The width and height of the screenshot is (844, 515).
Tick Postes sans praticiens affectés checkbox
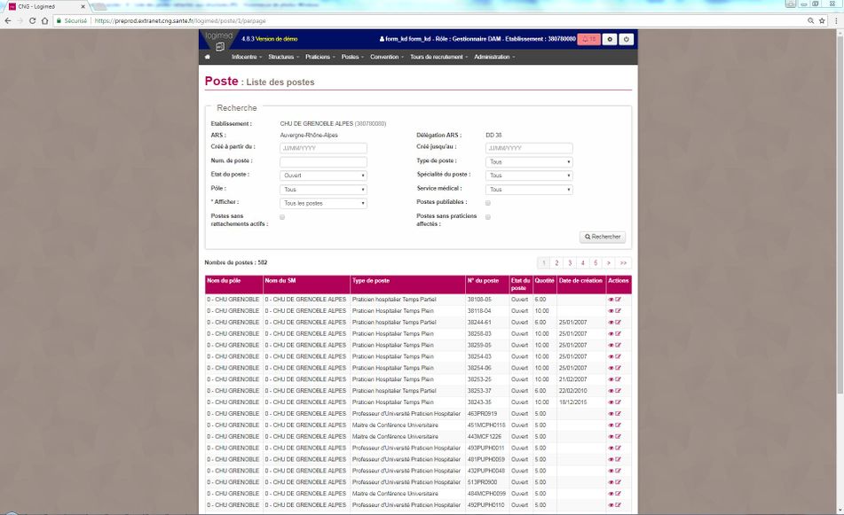tap(488, 217)
